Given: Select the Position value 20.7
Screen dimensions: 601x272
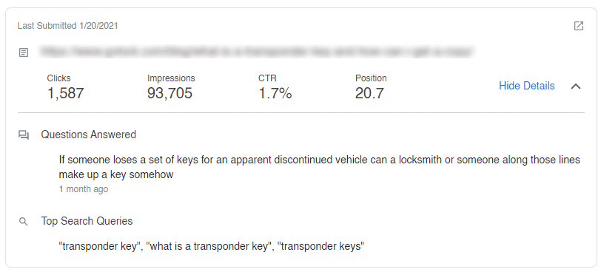Looking at the screenshot, I should 369,93.
